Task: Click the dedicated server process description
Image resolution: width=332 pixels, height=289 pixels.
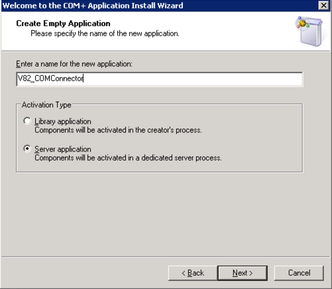Action: click(128, 158)
